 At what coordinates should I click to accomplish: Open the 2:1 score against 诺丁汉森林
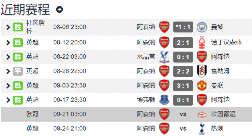pyautogui.click(x=183, y=43)
